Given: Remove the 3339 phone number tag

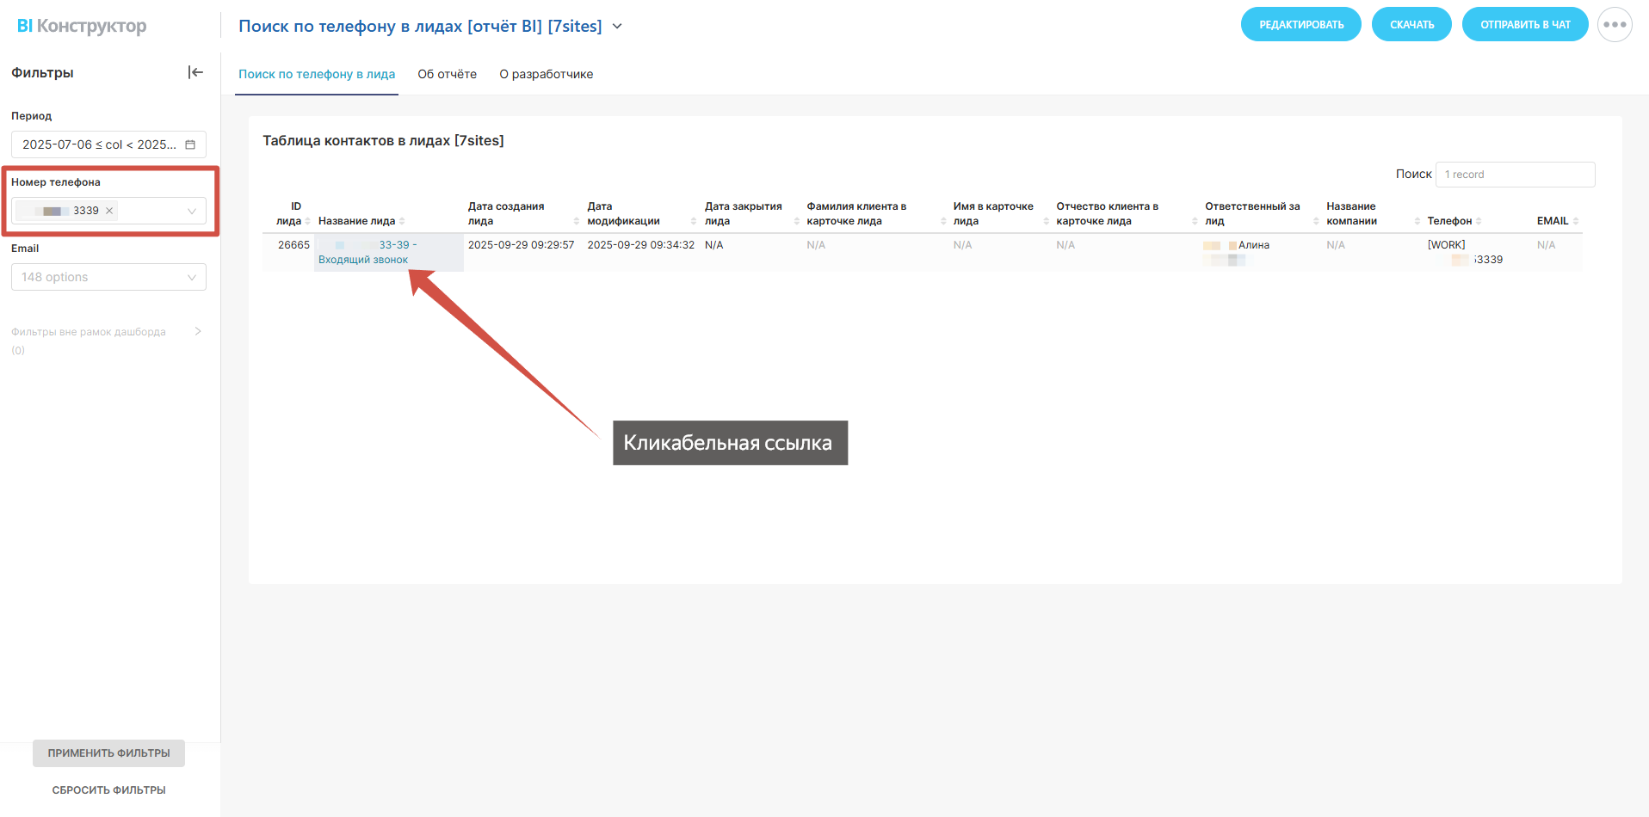Looking at the screenshot, I should click(109, 211).
